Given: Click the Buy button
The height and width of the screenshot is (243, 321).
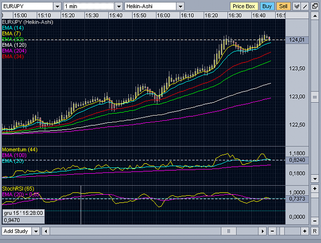Looking at the screenshot, I should click(267, 6).
